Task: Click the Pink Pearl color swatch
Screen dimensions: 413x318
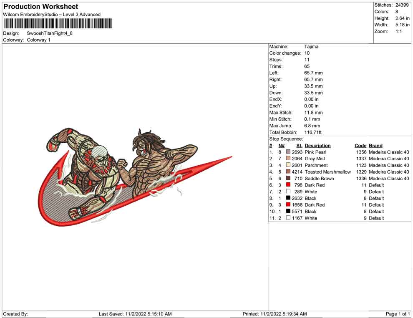Action: (x=288, y=152)
